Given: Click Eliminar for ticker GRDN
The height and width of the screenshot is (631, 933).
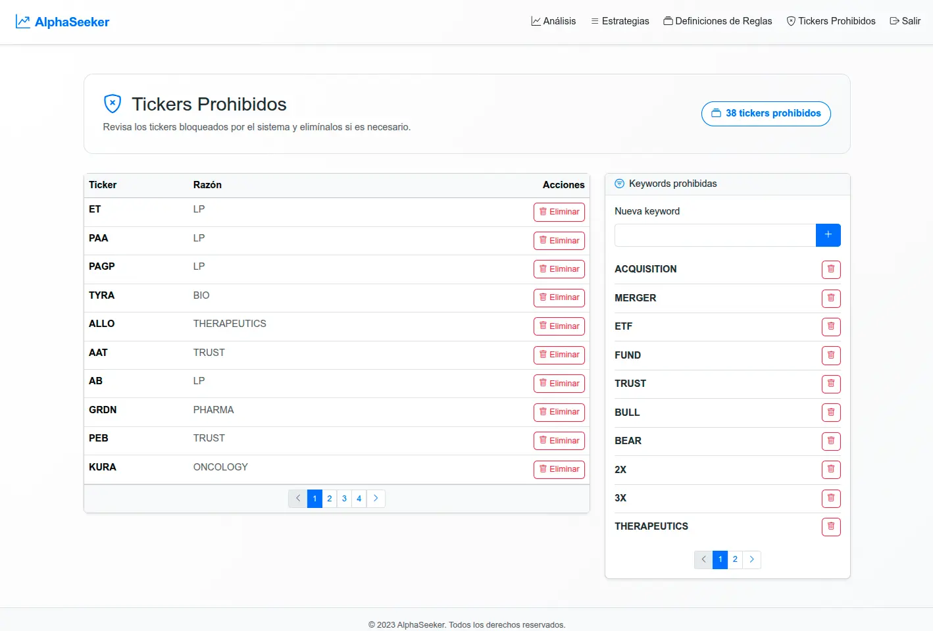Looking at the screenshot, I should point(559,413).
